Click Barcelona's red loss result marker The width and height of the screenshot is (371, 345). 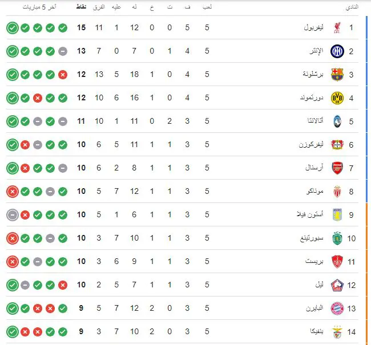pos(63,75)
